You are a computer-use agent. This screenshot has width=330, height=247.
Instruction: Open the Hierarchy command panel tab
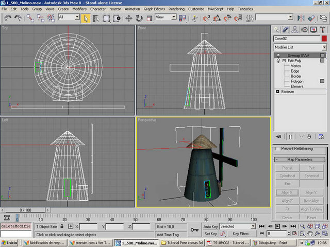(x=296, y=29)
